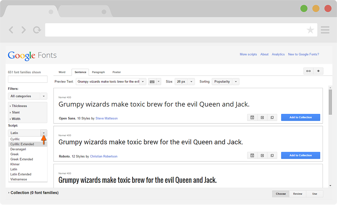Select Vietnamese from the script list

pyautogui.click(x=28, y=179)
